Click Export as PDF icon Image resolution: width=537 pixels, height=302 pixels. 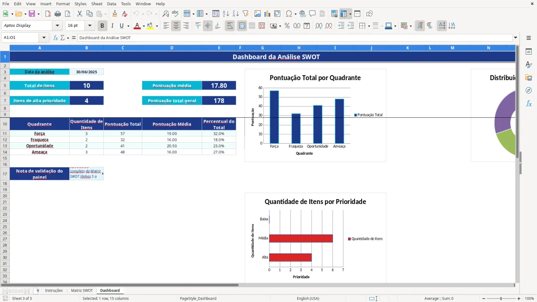tap(48, 14)
